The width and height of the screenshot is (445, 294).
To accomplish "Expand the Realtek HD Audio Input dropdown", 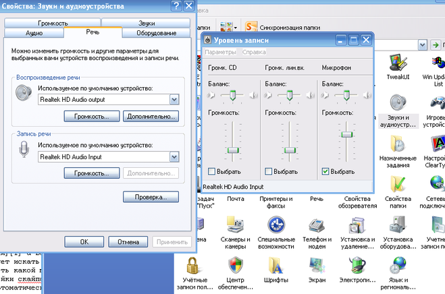I will pos(174,156).
